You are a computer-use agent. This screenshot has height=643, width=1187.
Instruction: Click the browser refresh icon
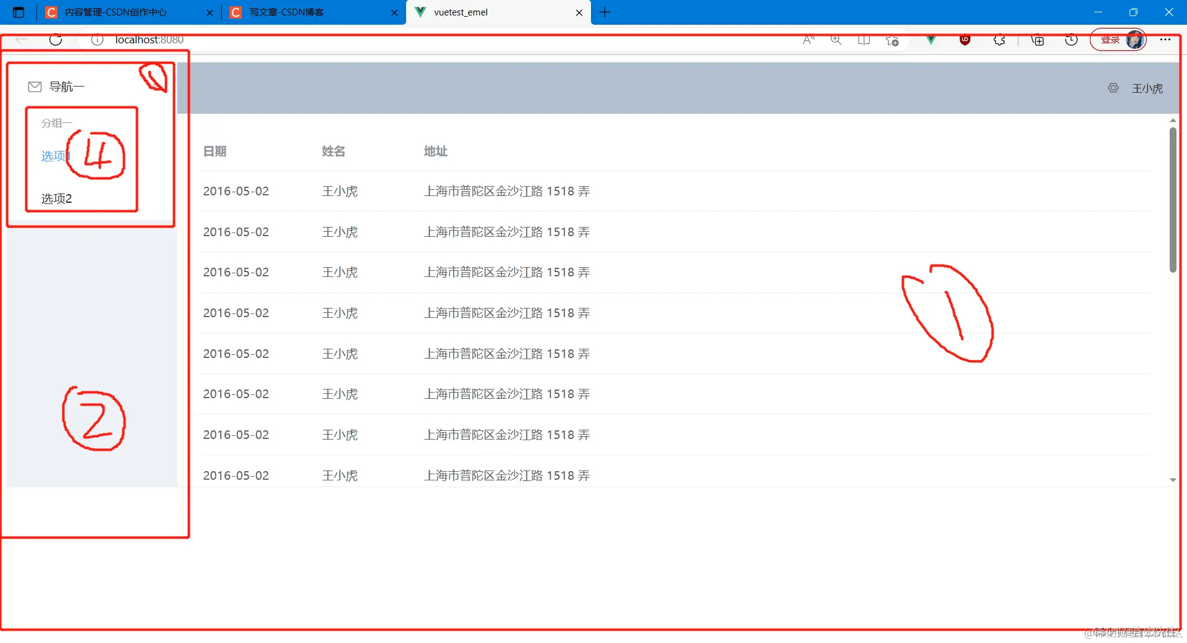click(x=56, y=40)
